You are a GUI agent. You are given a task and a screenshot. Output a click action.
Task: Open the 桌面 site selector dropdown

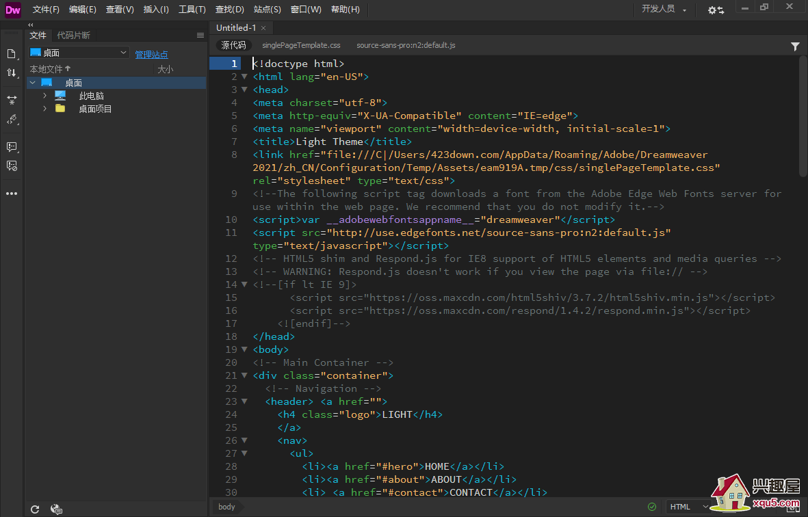79,53
